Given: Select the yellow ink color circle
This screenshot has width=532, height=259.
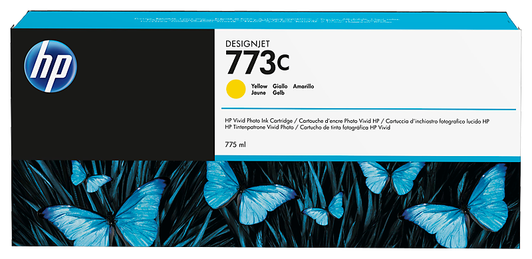Looking at the screenshot, I should pyautogui.click(x=235, y=89).
